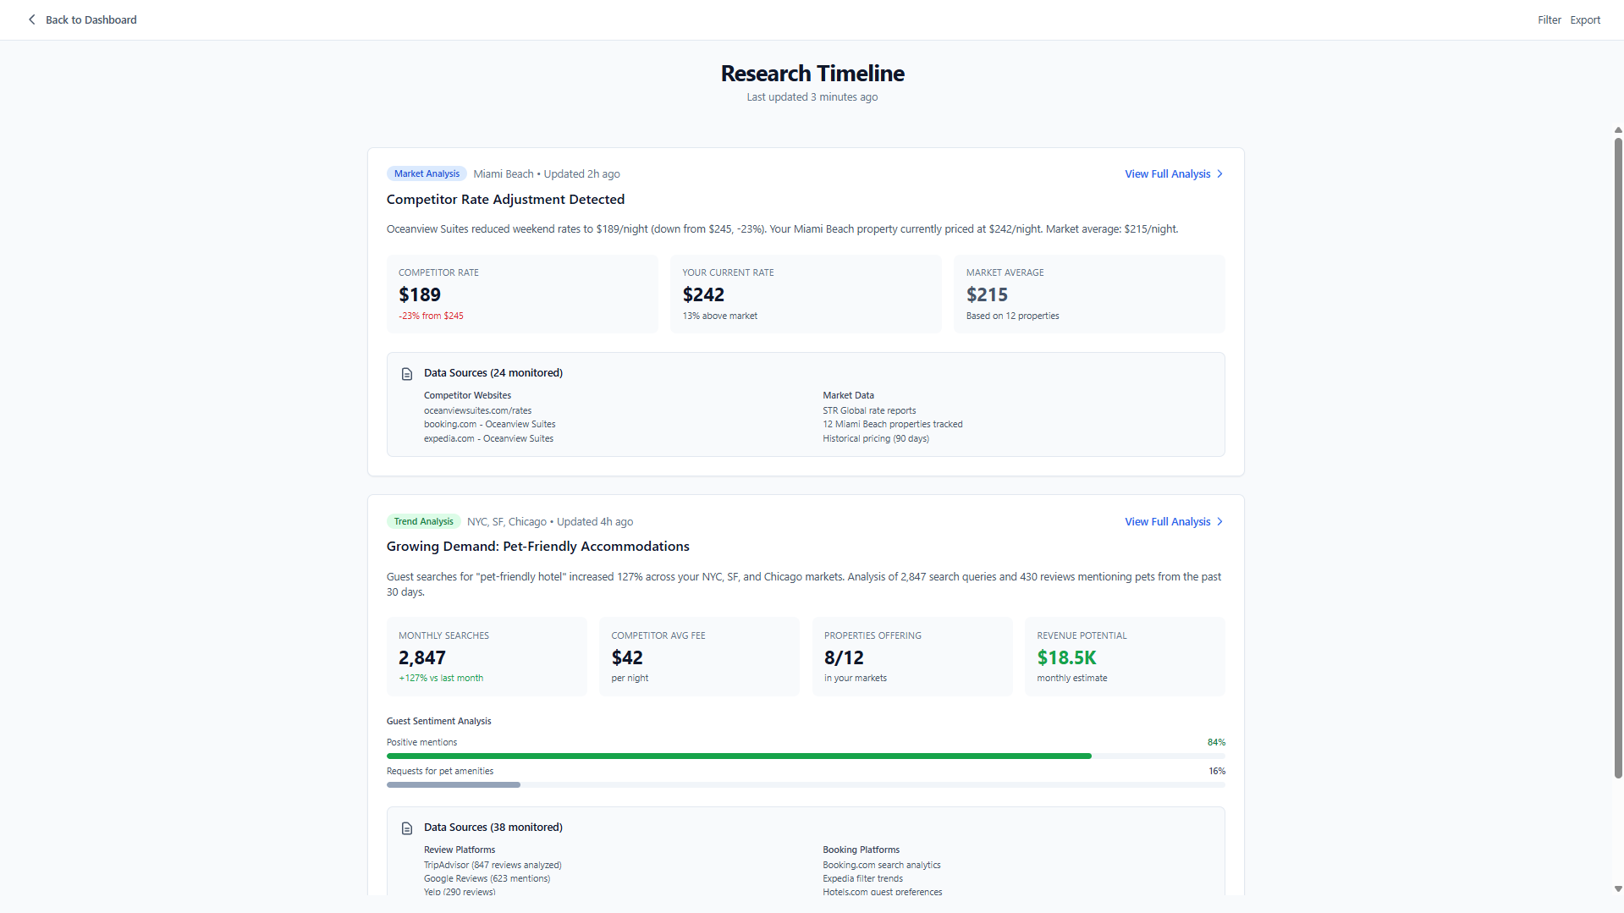Open the STR Global rate reports source
The height and width of the screenshot is (913, 1624).
(869, 410)
